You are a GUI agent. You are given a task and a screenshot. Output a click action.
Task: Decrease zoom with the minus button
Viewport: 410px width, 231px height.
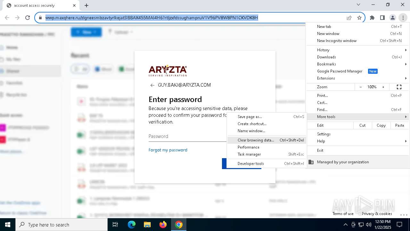tap(361, 87)
